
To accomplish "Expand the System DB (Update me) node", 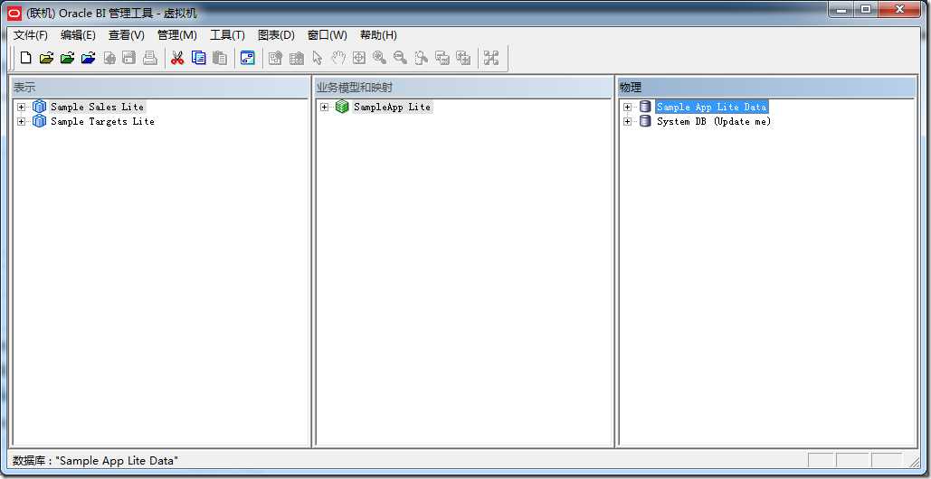I will pos(628,121).
